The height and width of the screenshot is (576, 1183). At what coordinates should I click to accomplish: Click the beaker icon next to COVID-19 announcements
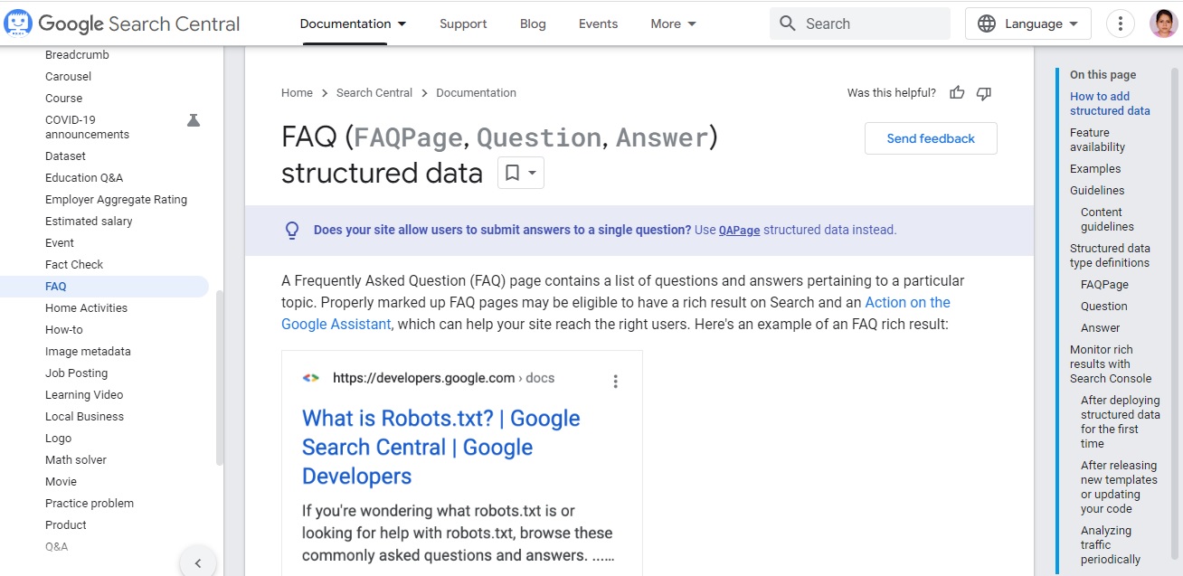tap(193, 119)
